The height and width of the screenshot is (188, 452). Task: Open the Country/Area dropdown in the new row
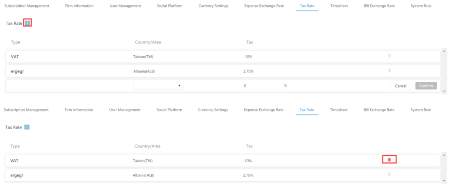tap(158, 86)
